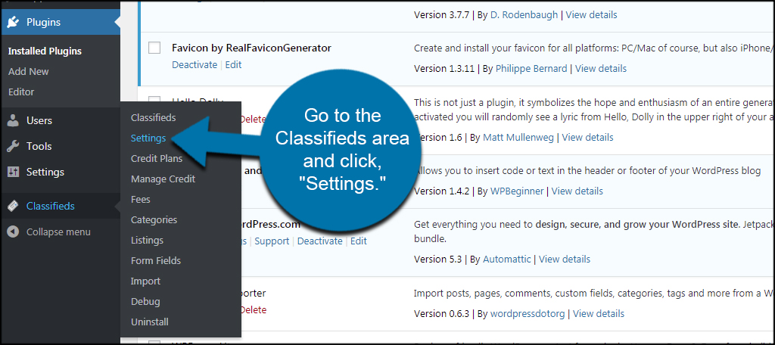The image size is (775, 345).
Task: Click the Favicon by RealFaviconGenerator plugin title
Action: [251, 48]
